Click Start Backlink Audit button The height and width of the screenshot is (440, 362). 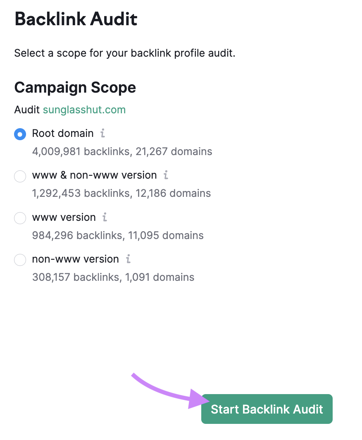coord(267,409)
